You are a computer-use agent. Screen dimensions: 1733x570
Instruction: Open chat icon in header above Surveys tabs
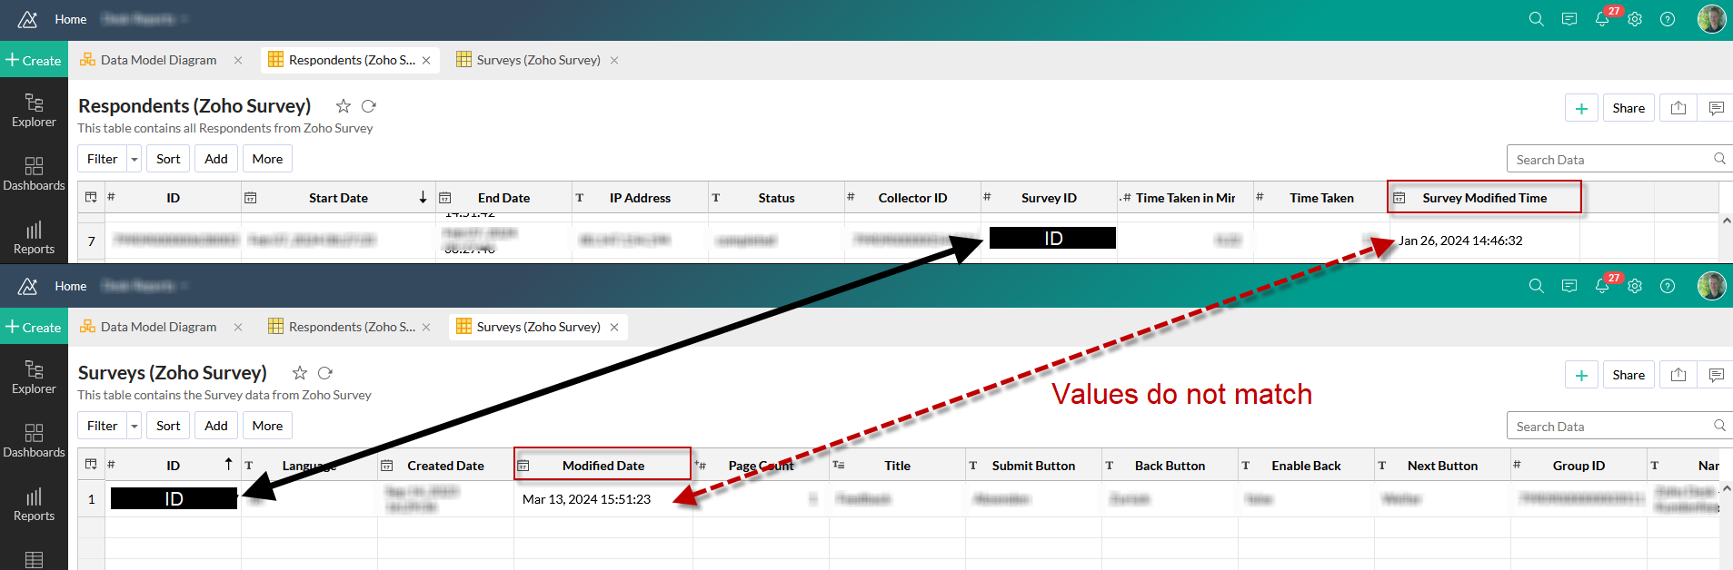(x=1569, y=286)
